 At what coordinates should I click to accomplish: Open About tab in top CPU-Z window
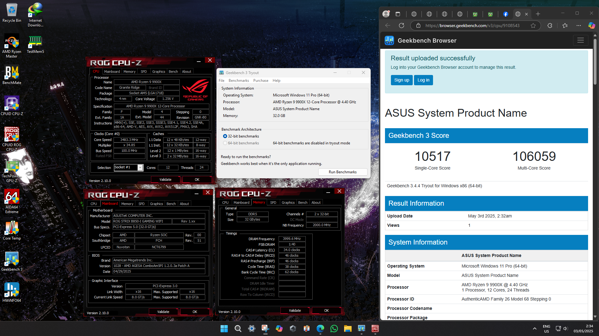click(187, 72)
